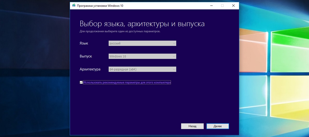Click the window title 'Программа установки Windows 10'
The height and width of the screenshot is (137, 309).
[100, 5]
